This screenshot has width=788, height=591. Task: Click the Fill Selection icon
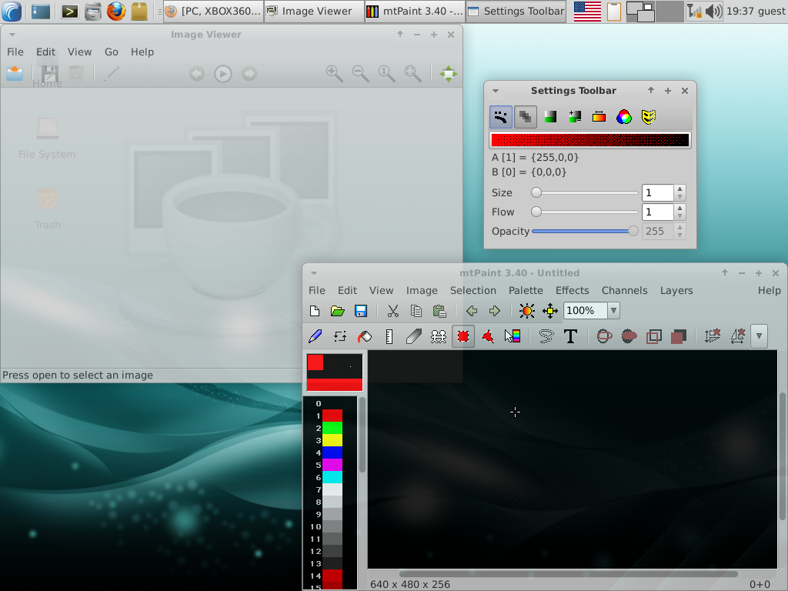point(679,336)
